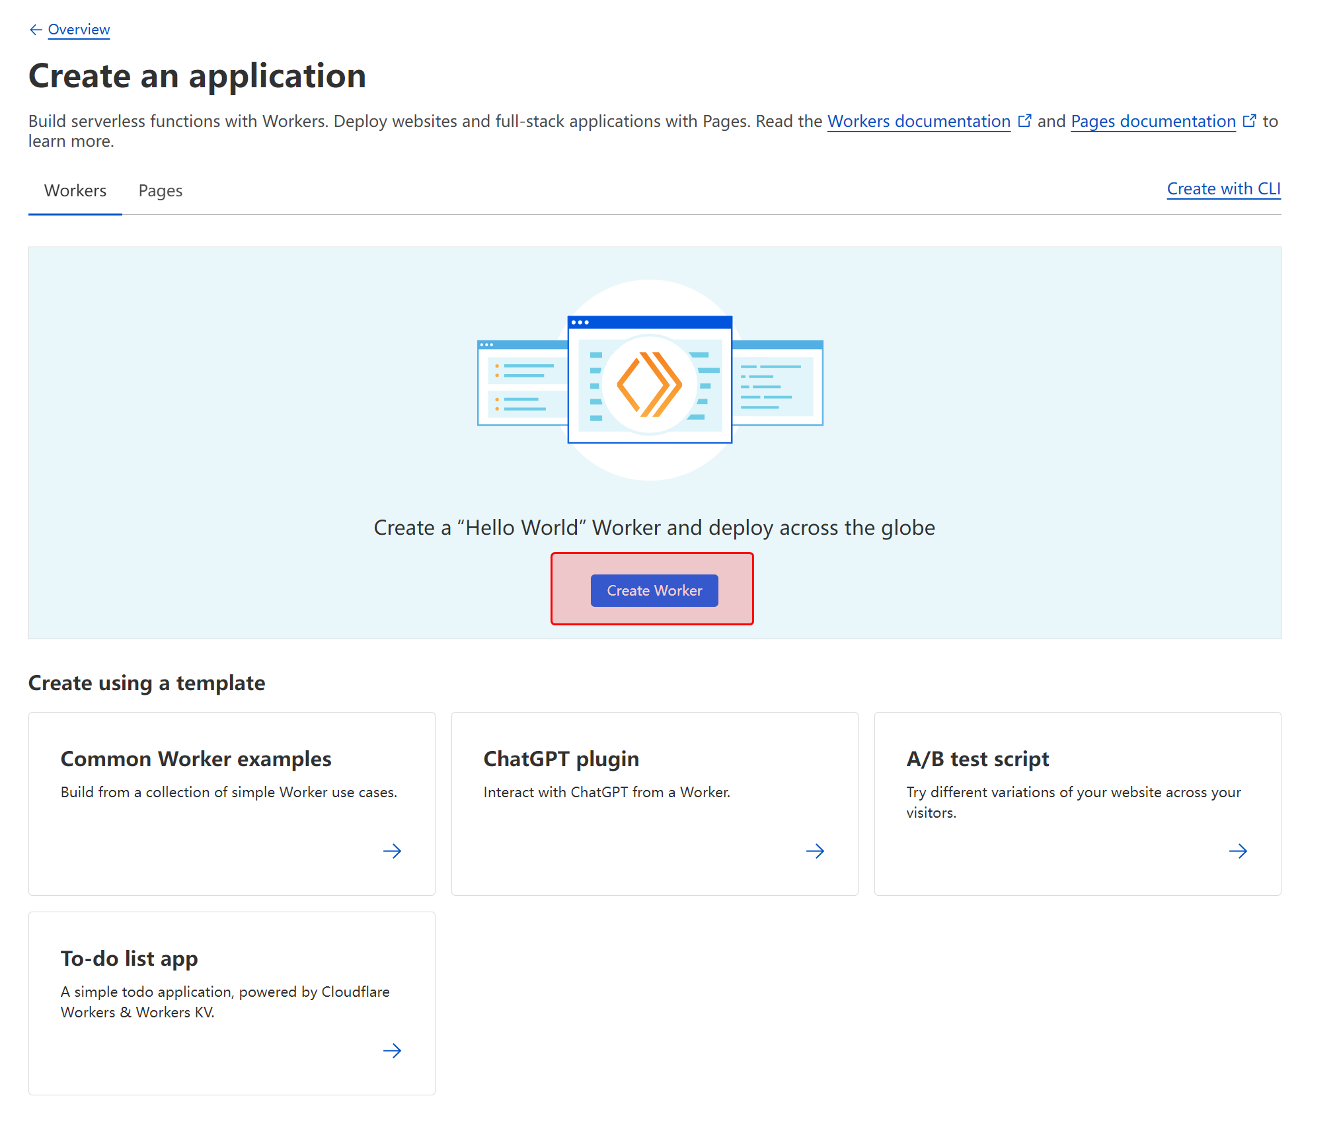Pick the To-do list app template heading
The image size is (1339, 1137).
click(130, 959)
